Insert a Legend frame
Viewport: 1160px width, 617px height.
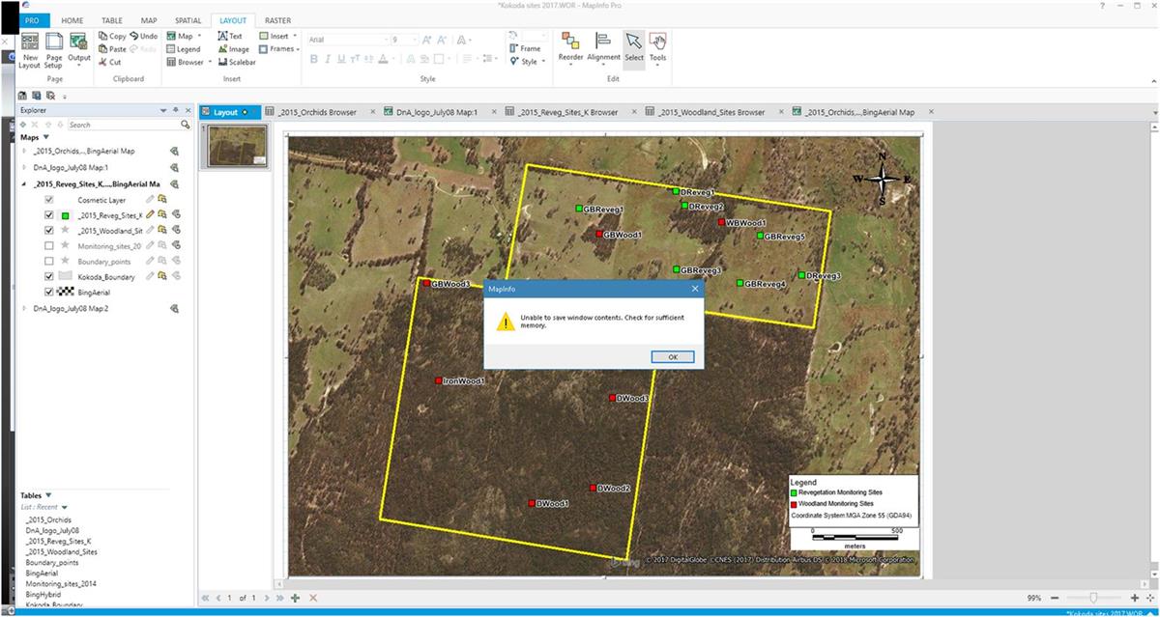click(x=183, y=49)
